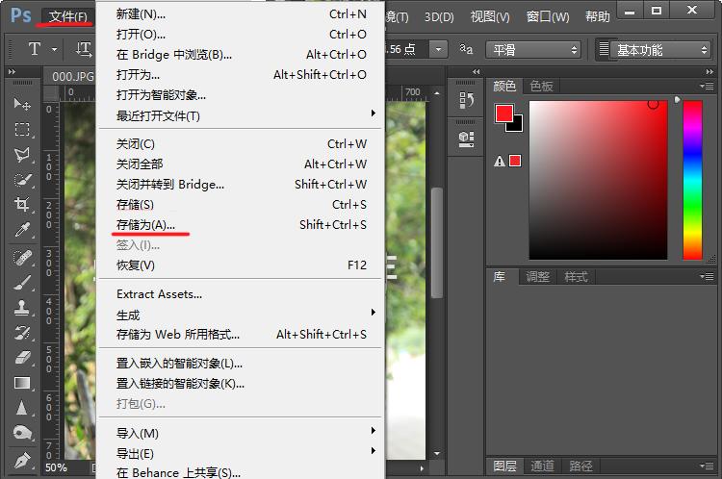This screenshot has width=722, height=479.
Task: Switch to the 路径 tab
Action: tap(580, 466)
